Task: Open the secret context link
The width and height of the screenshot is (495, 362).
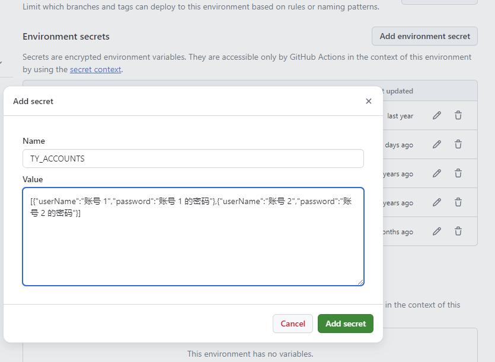Action: [x=95, y=69]
